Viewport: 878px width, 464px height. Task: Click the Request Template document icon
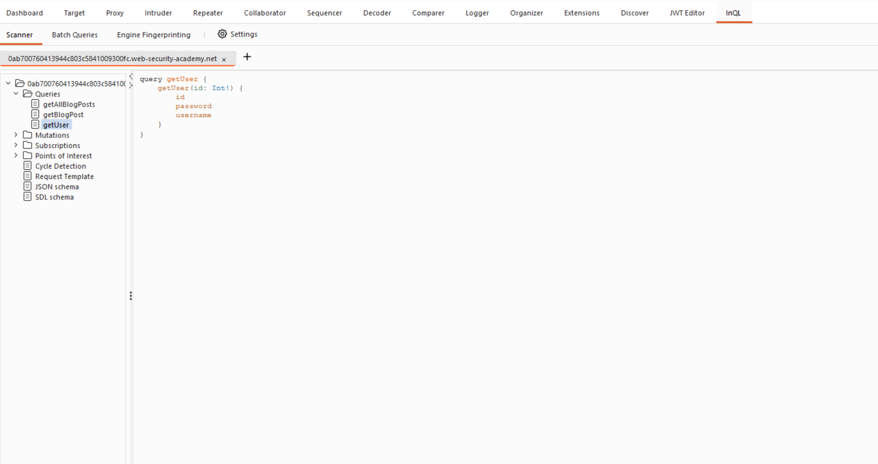point(27,176)
